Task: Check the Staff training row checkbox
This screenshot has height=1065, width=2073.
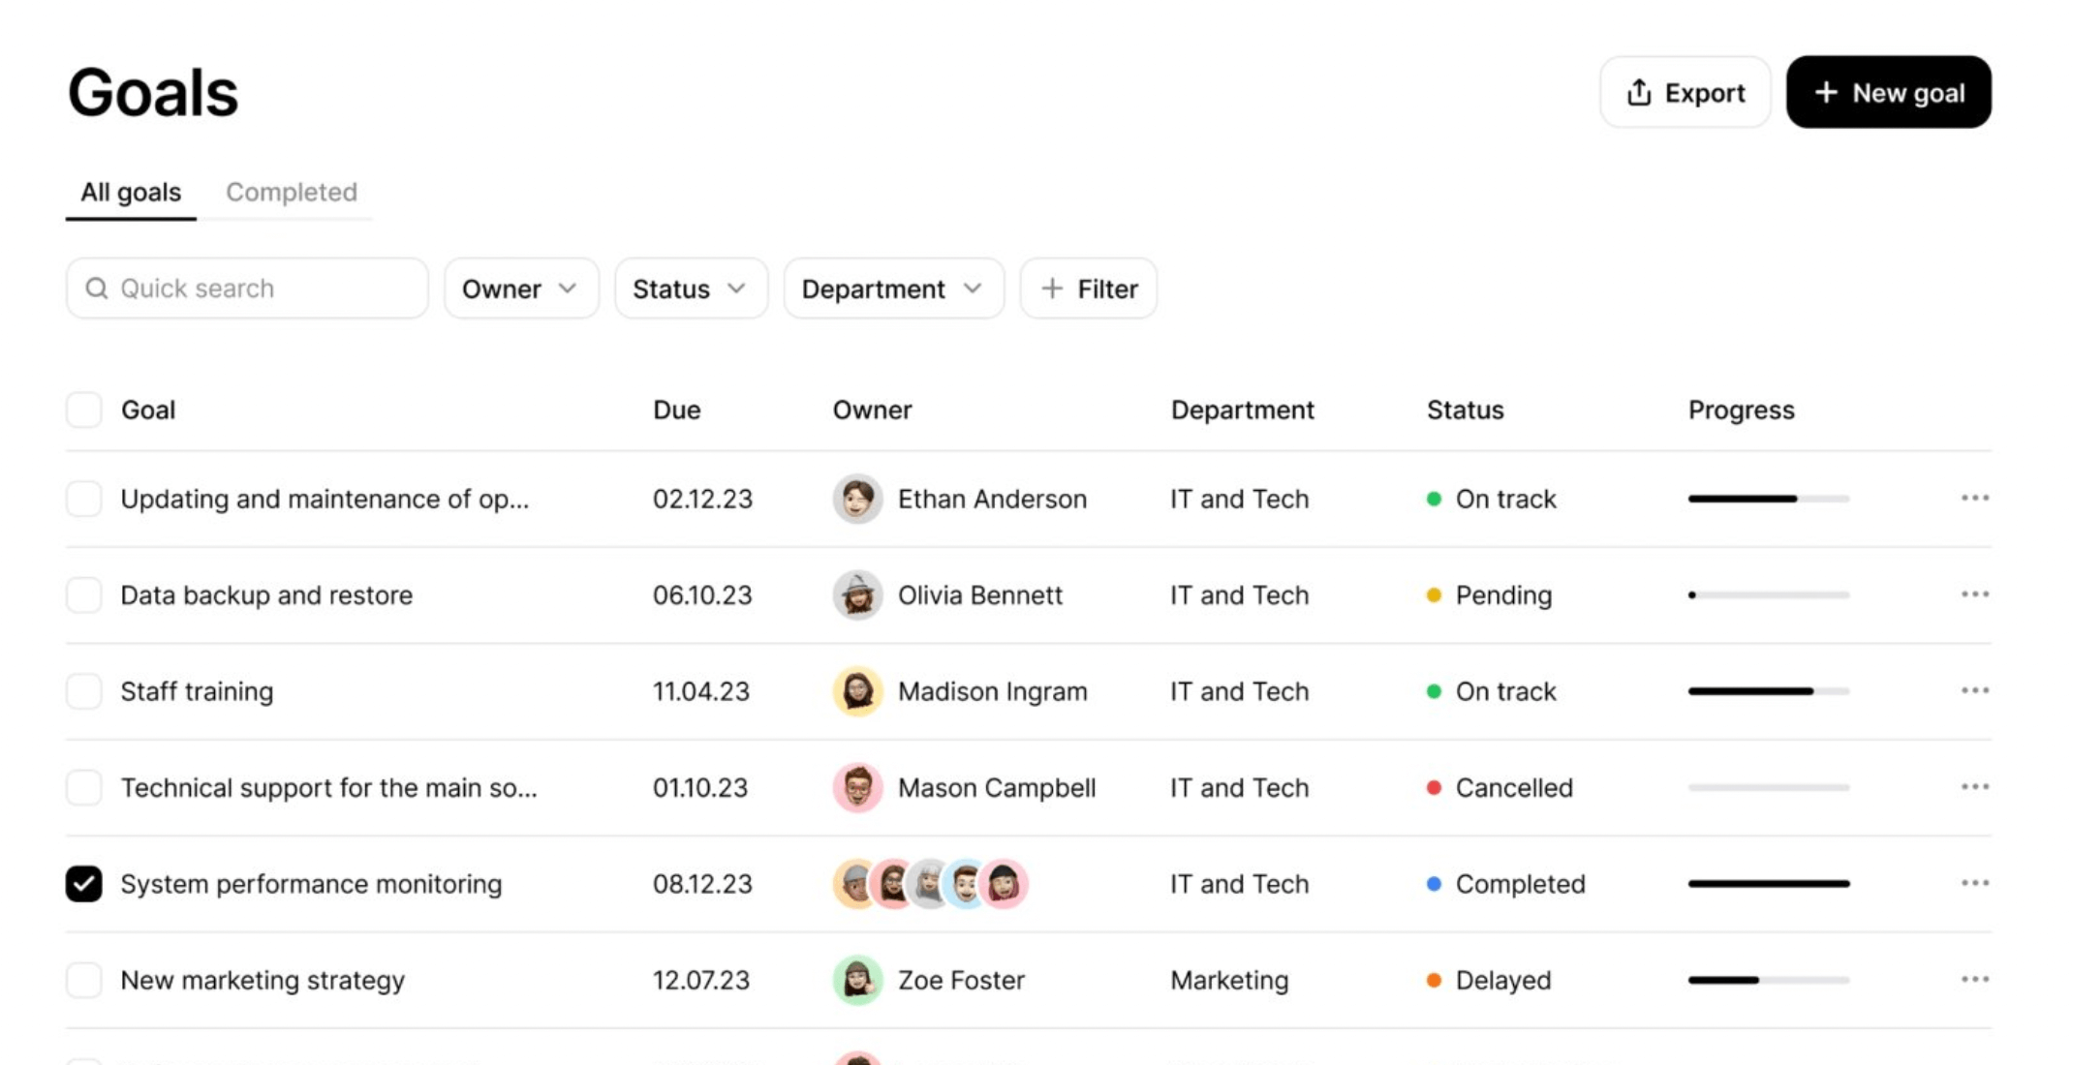Action: coord(84,691)
